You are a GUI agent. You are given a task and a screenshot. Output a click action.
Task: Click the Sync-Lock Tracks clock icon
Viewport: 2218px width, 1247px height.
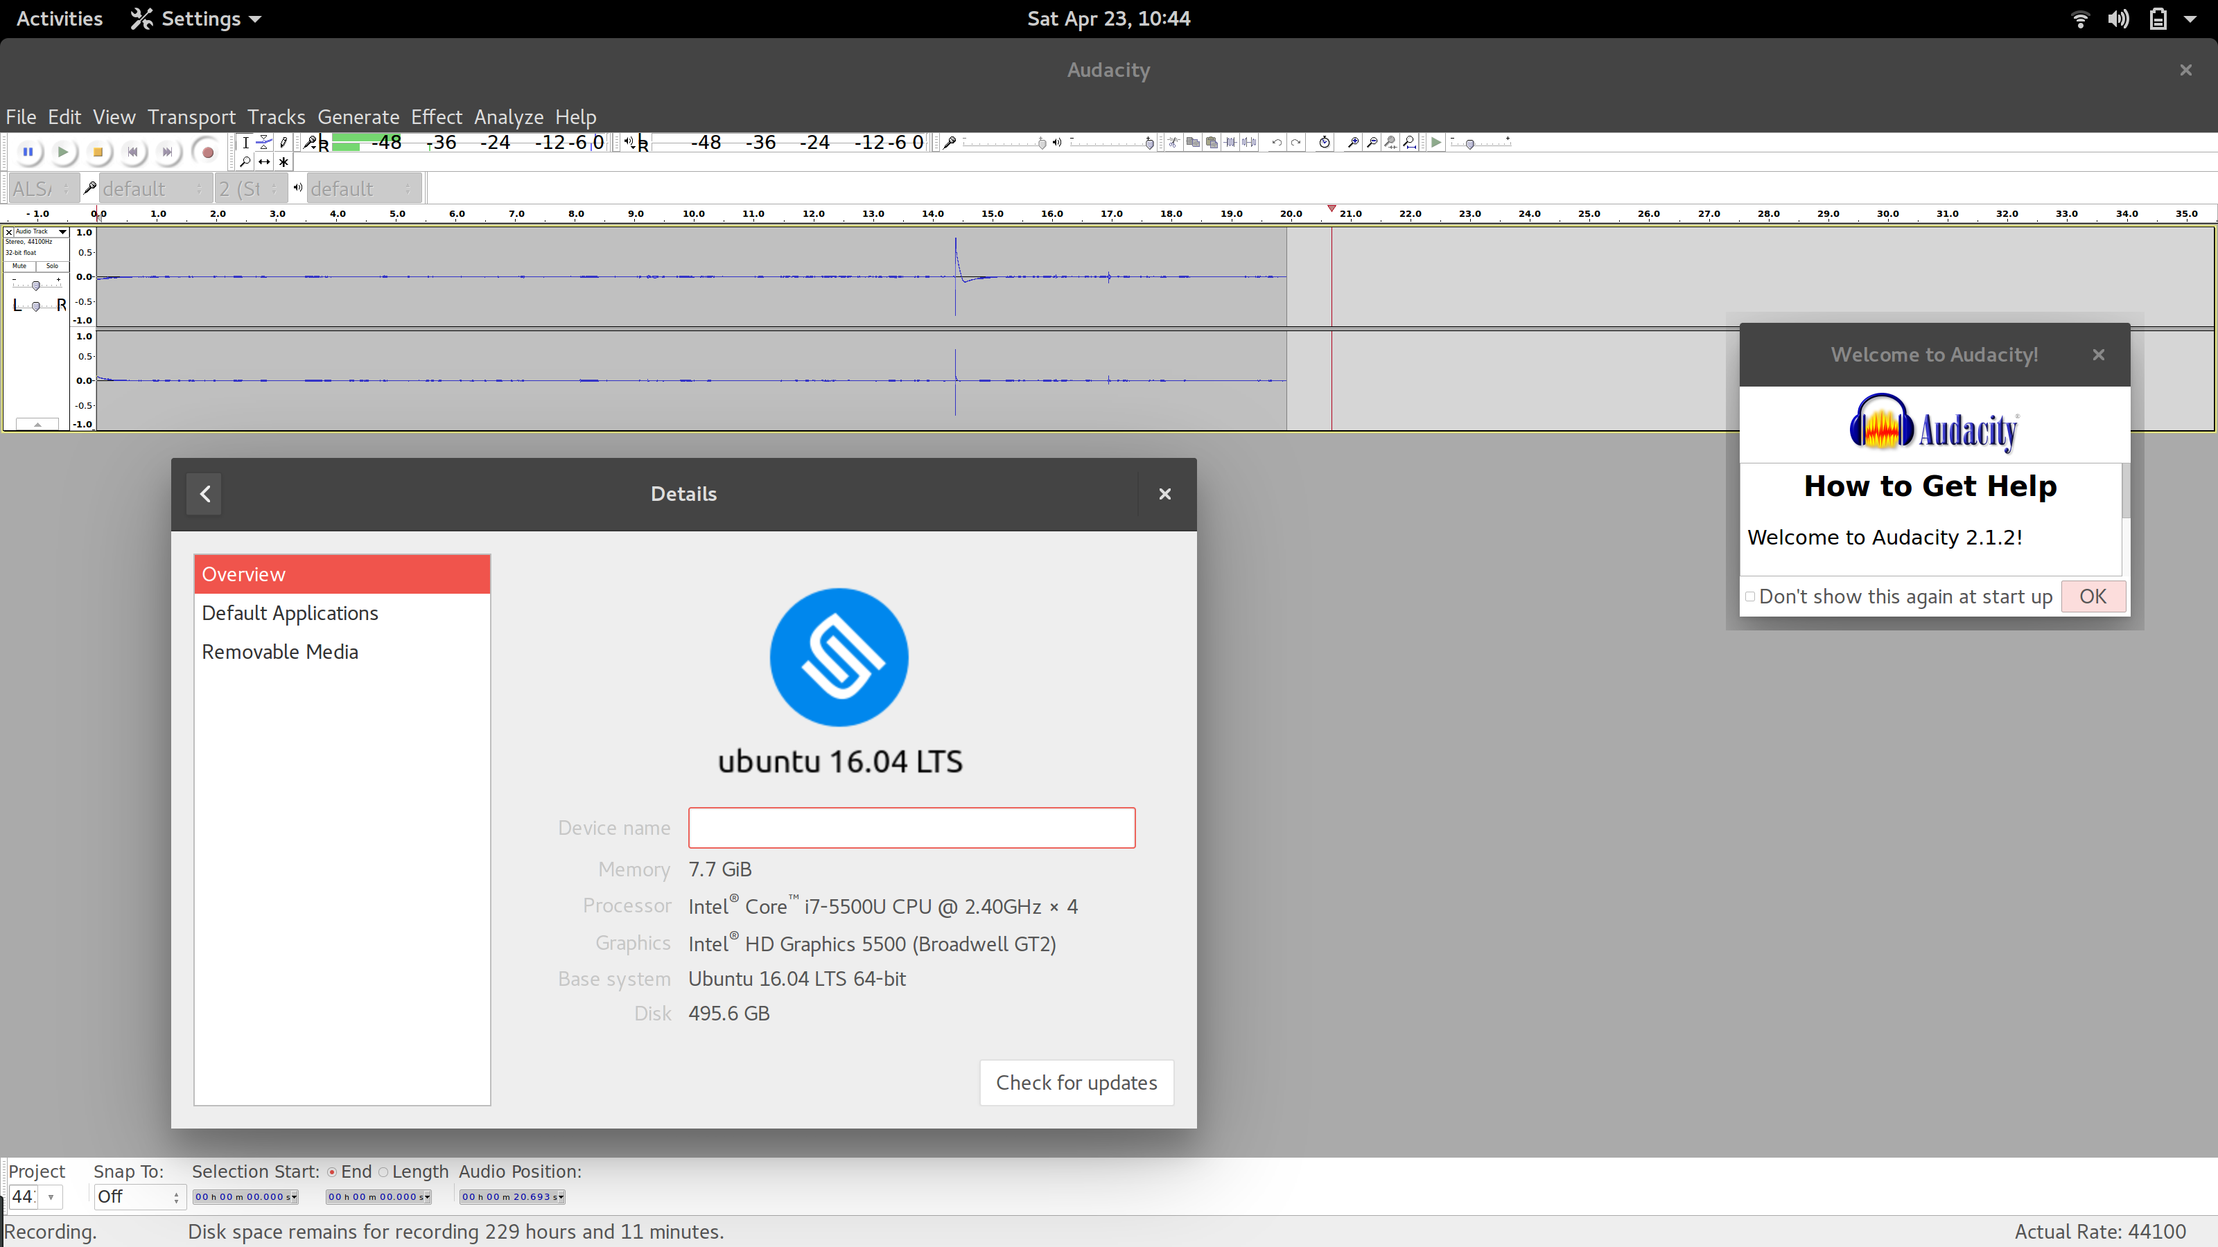pyautogui.click(x=1325, y=143)
